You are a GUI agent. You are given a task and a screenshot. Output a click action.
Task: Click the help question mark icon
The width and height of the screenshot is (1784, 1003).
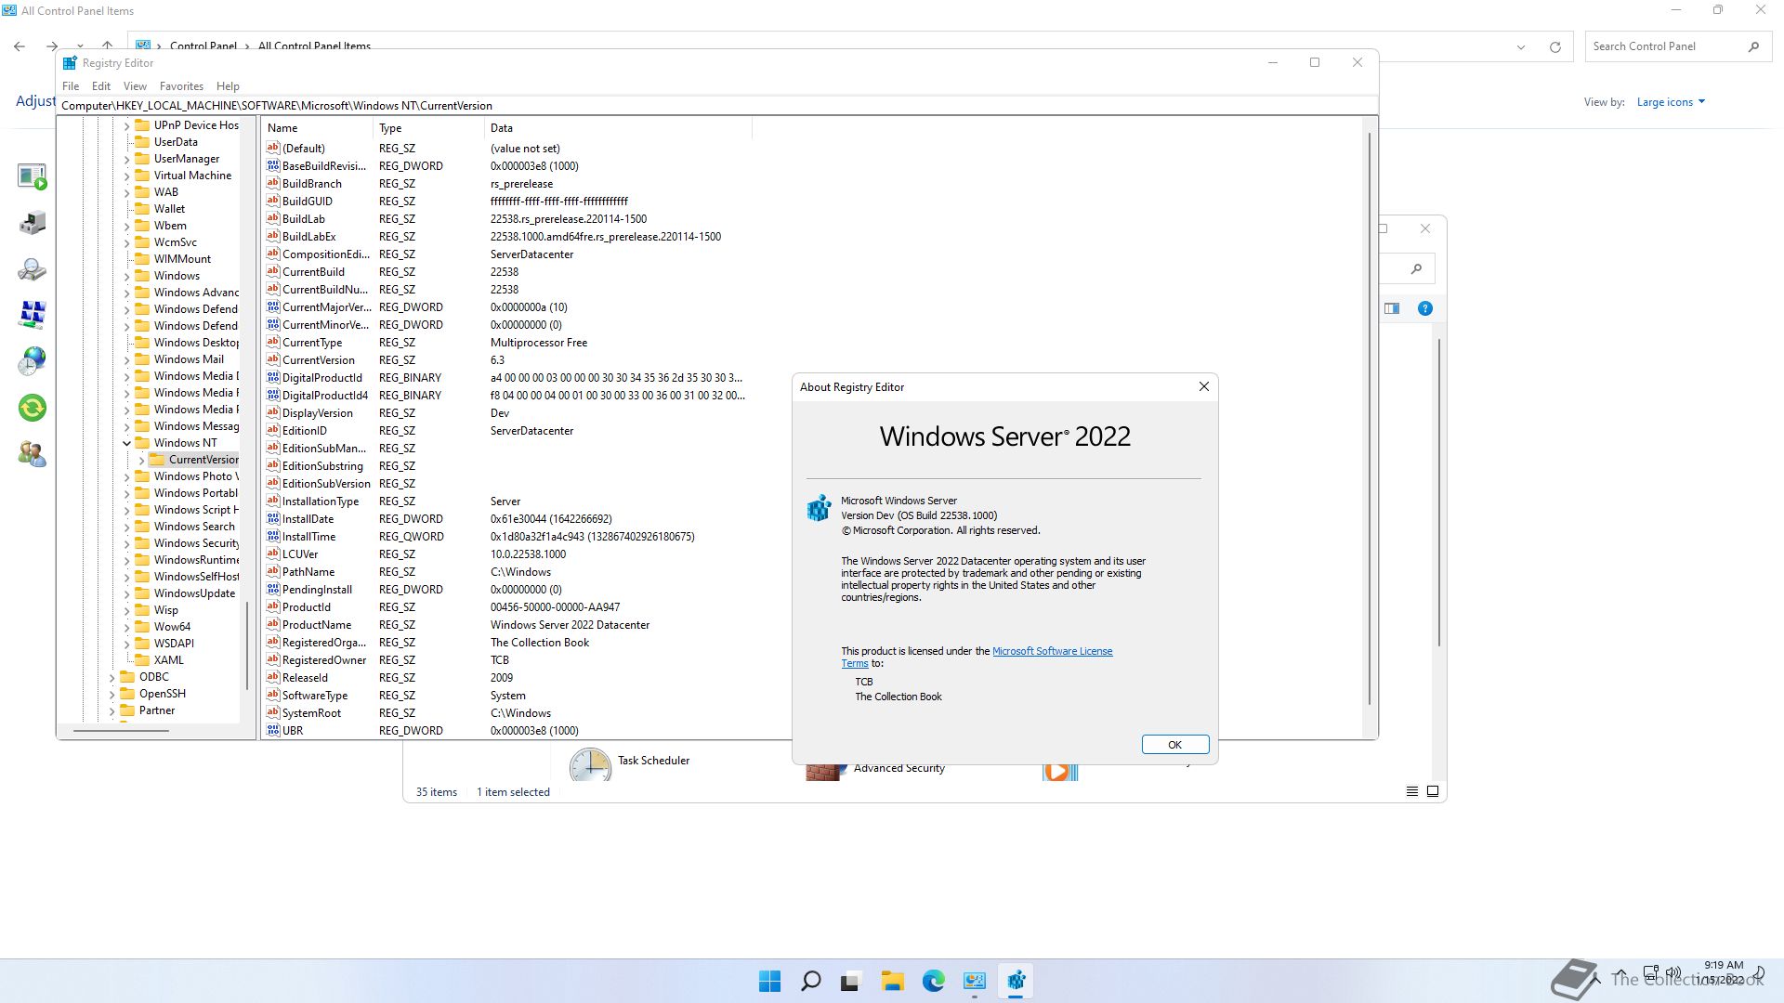(x=1424, y=308)
